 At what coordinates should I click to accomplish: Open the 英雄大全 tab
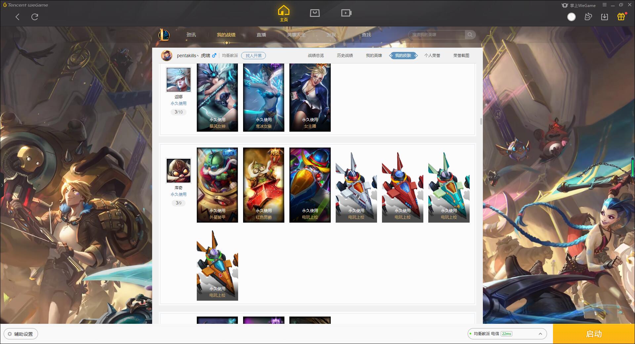coord(296,35)
